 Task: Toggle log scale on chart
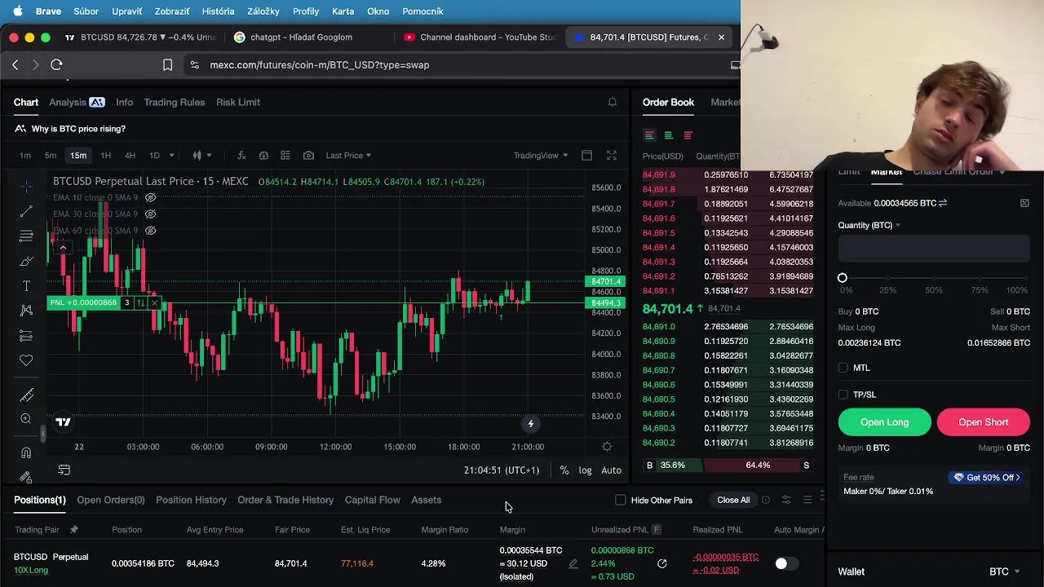click(585, 470)
